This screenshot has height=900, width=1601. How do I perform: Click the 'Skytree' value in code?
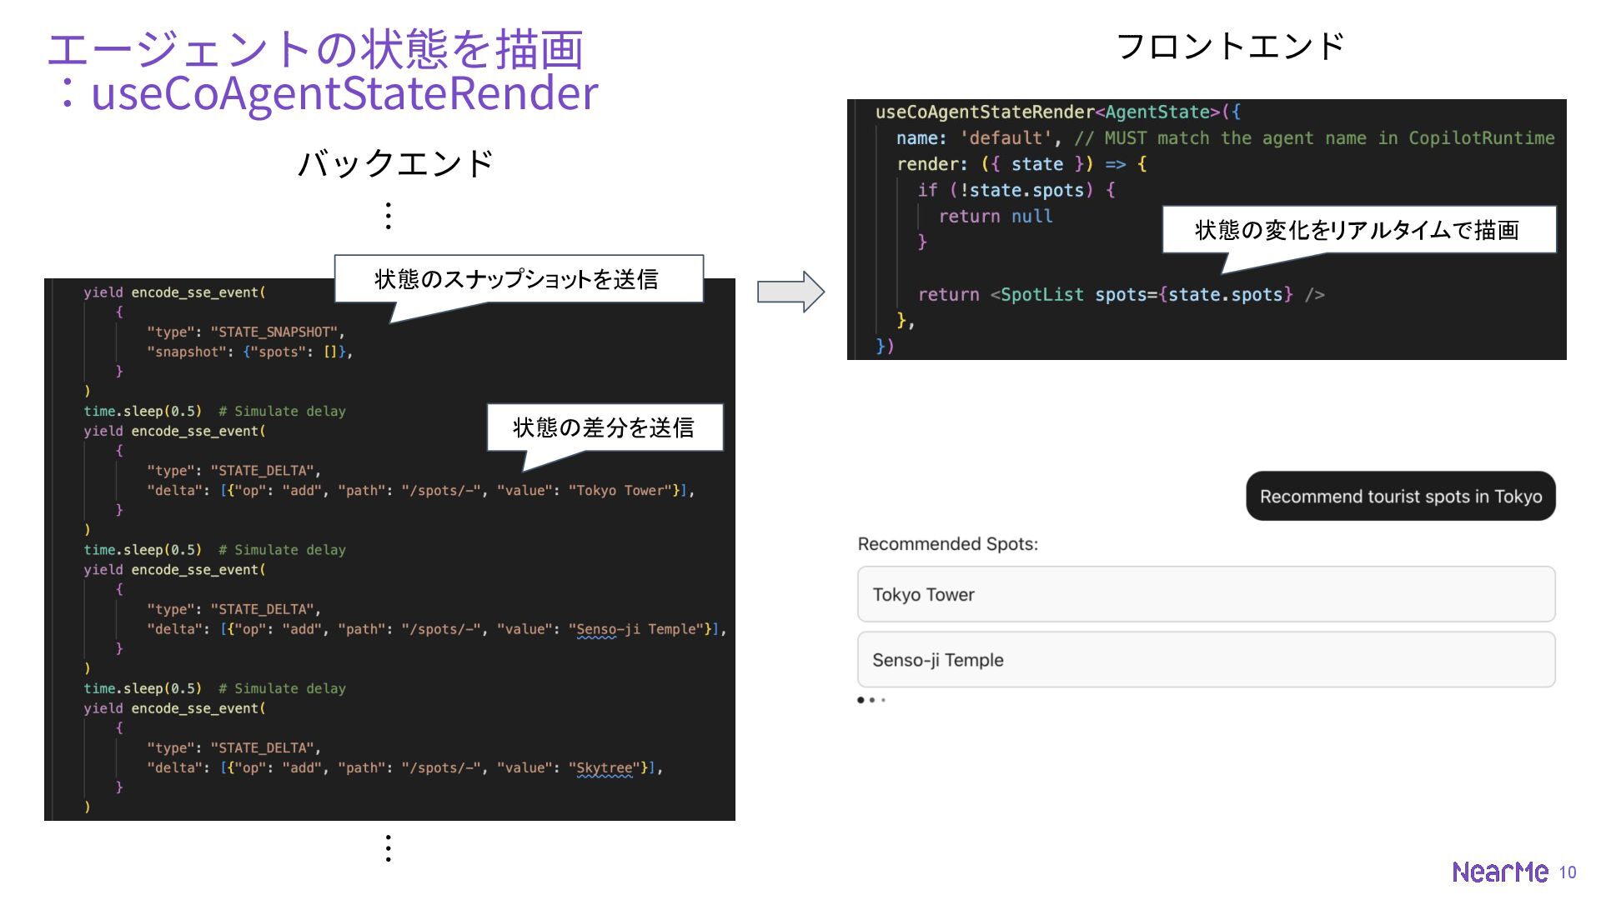pyautogui.click(x=605, y=767)
